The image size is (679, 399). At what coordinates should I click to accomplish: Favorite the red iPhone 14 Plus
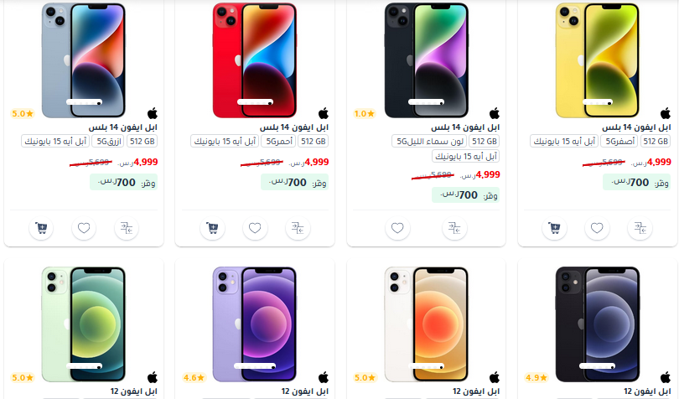255,228
